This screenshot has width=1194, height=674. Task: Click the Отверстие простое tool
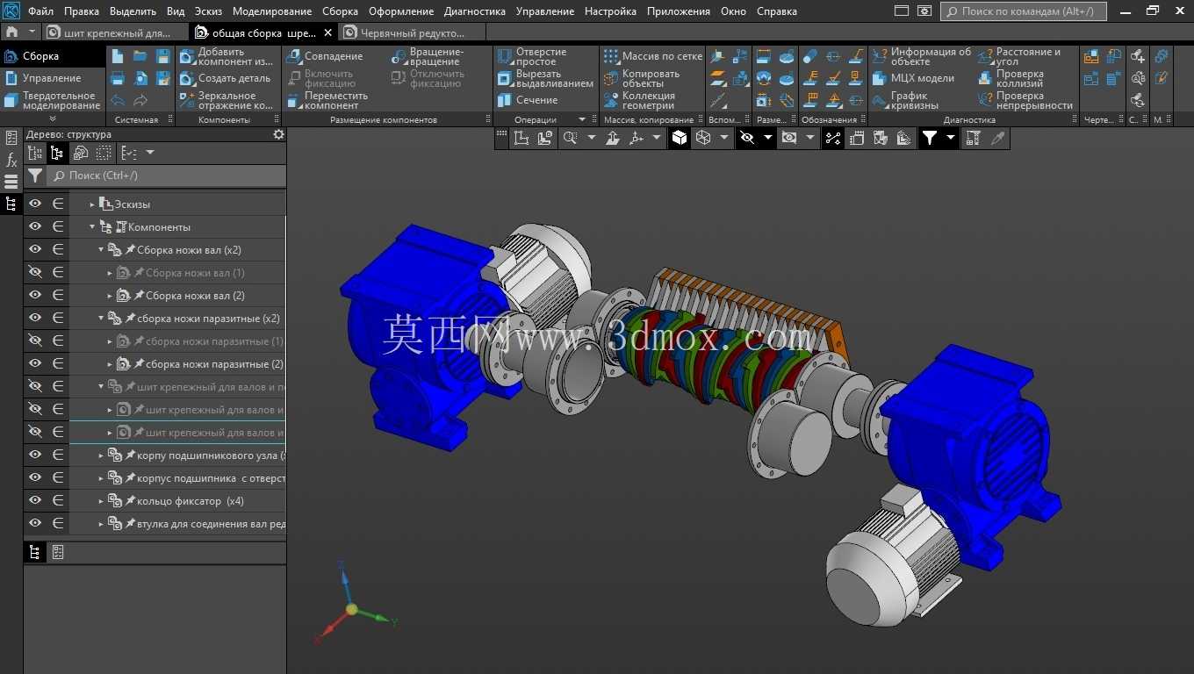click(x=533, y=56)
